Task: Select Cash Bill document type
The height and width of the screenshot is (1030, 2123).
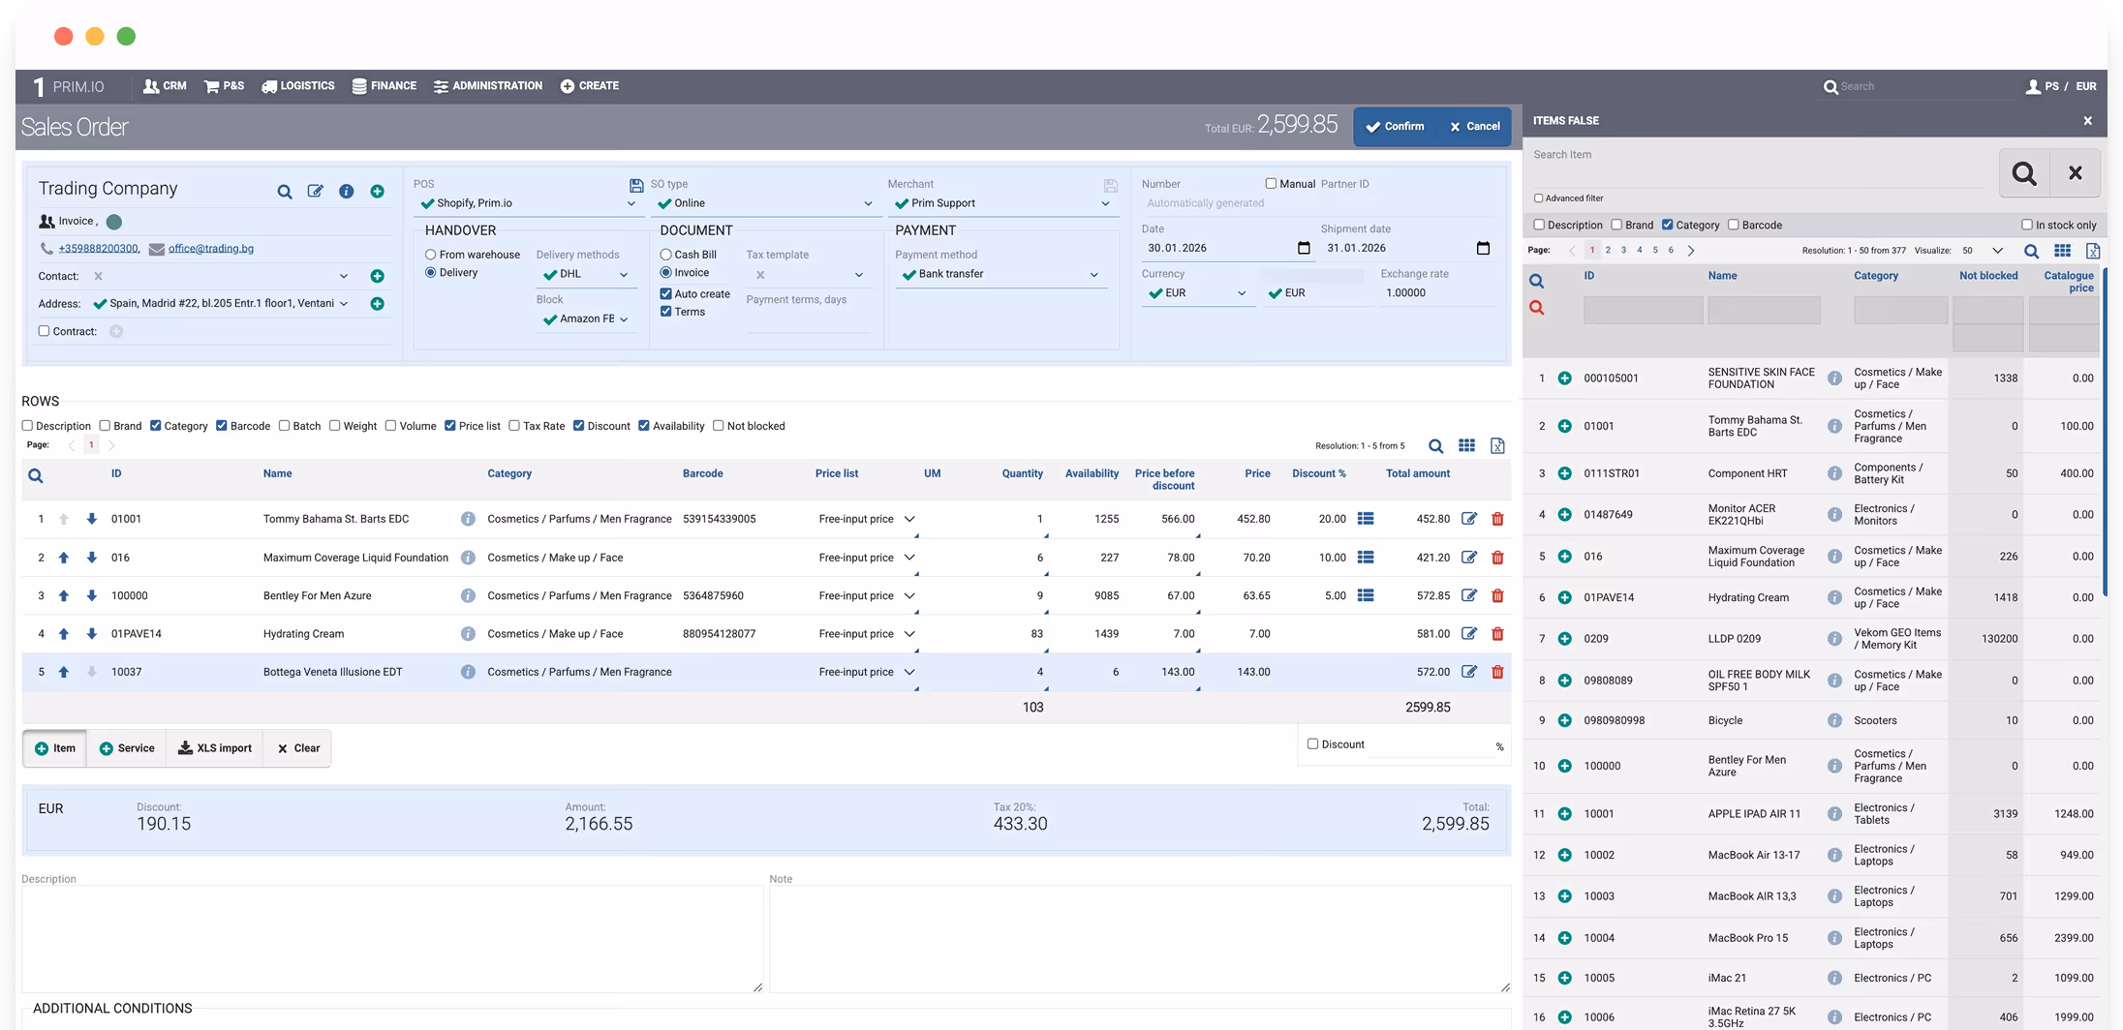Action: pyautogui.click(x=665, y=255)
